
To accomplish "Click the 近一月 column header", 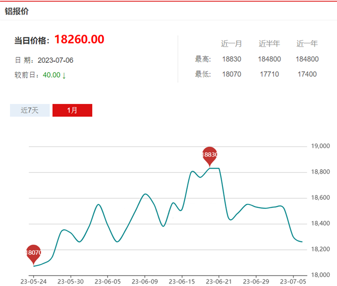I will tap(231, 44).
